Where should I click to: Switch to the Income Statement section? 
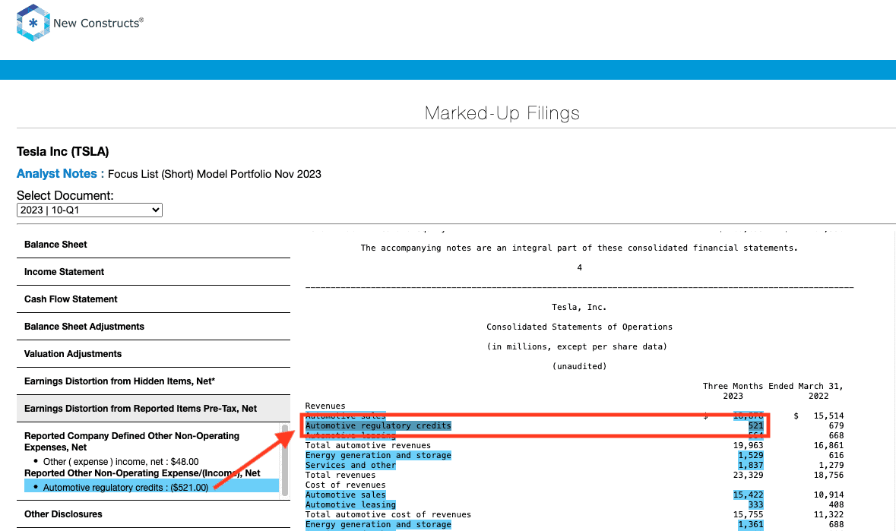[x=154, y=272]
